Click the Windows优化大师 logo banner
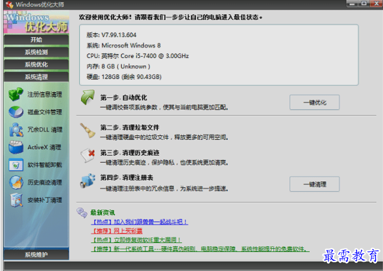This screenshot has width=383, height=271. pos(36,22)
